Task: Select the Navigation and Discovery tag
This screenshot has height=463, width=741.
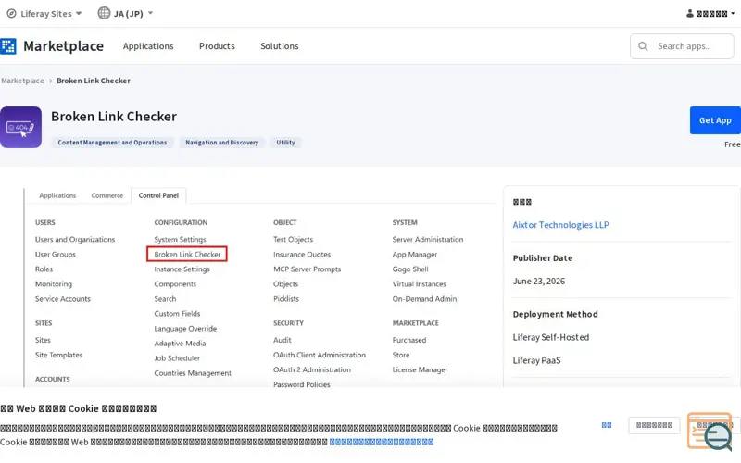Action: pyautogui.click(x=221, y=143)
